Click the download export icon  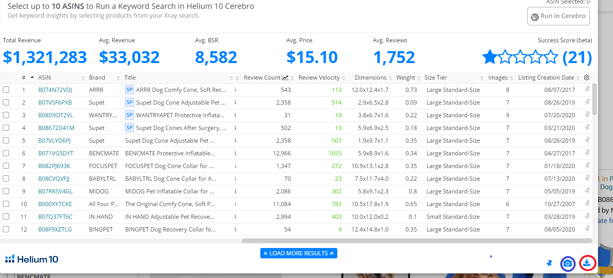tap(587, 263)
